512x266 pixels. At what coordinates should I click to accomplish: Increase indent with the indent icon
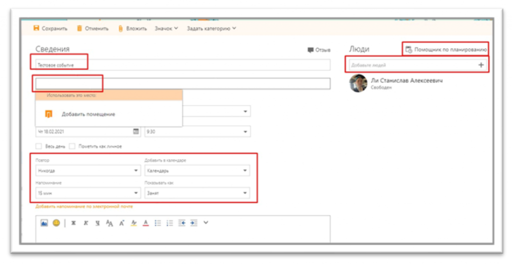194,223
